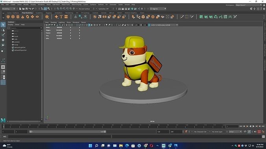This screenshot has height=149, width=266.
Task: Open File Explorer from the taskbar
Action: [121, 145]
